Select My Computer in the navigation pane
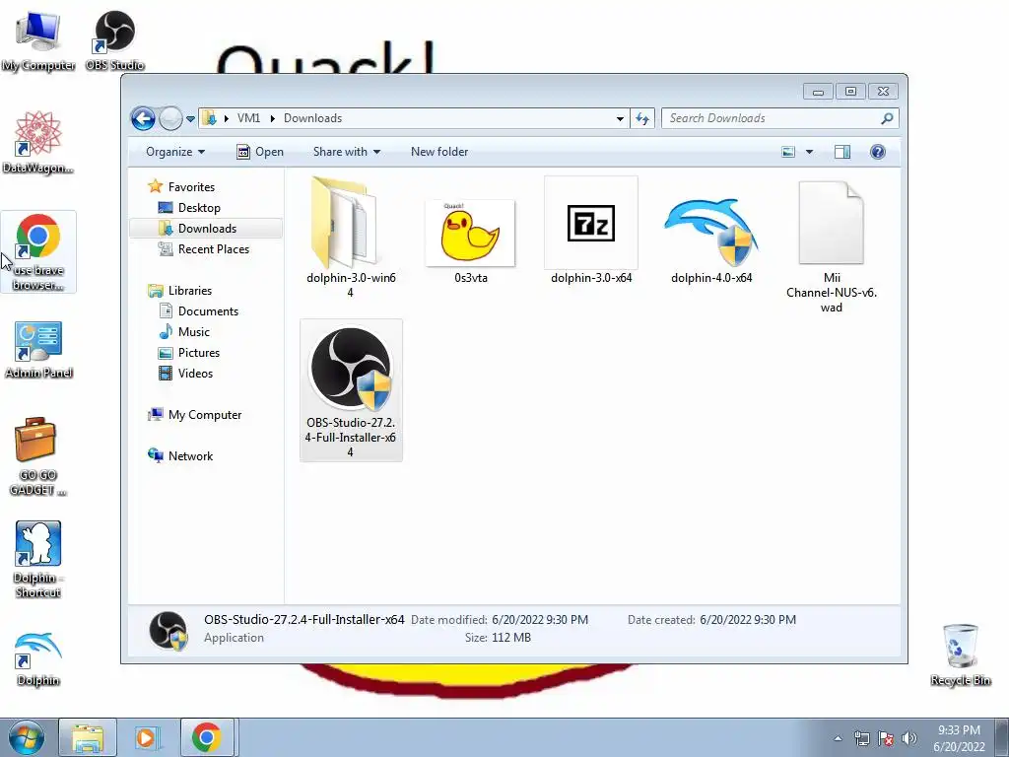 pyautogui.click(x=205, y=415)
